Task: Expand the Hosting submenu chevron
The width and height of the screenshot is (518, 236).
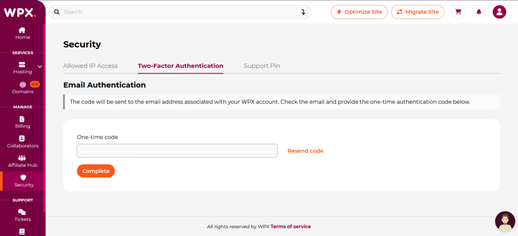Action: 40,66
